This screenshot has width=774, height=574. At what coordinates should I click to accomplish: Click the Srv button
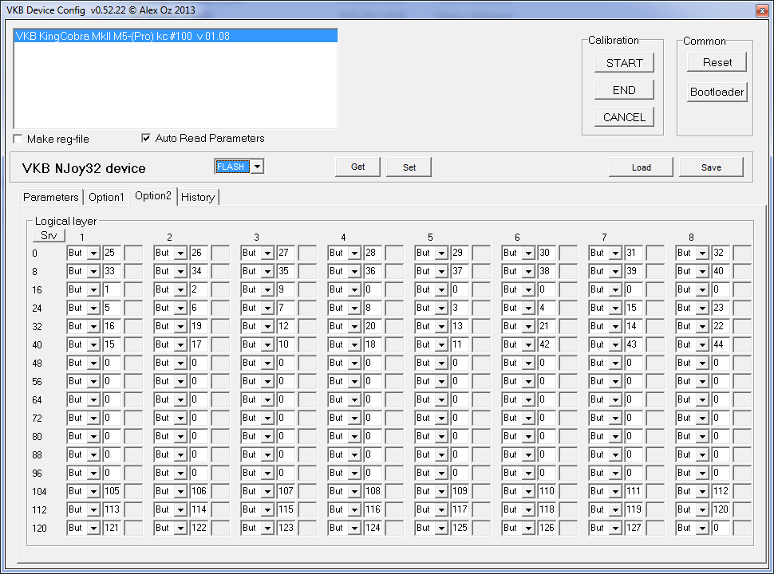pos(49,236)
